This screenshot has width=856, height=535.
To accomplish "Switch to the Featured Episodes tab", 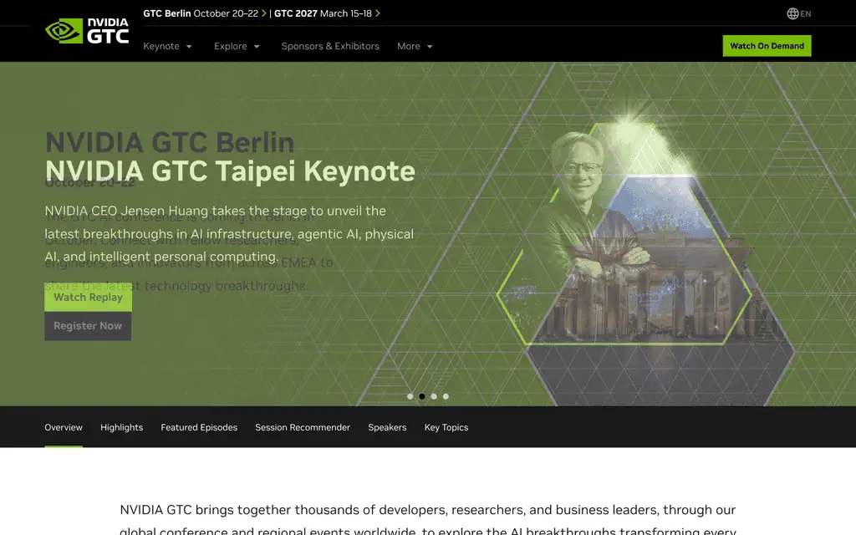I will (199, 427).
